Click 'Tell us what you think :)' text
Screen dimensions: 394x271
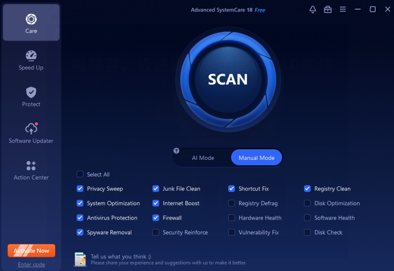(x=120, y=257)
